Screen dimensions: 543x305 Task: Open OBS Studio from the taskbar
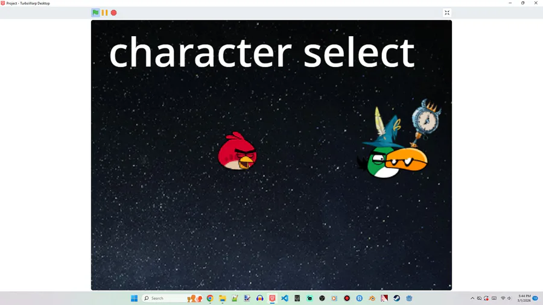(x=322, y=298)
